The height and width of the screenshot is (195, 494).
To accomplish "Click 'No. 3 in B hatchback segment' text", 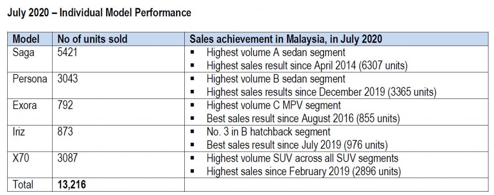I will 268,132.
